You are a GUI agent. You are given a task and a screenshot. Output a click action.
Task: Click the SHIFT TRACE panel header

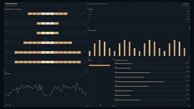click(x=8, y=74)
